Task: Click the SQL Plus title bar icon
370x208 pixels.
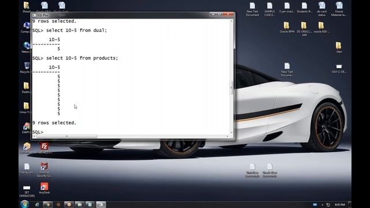Action: tap(34, 15)
